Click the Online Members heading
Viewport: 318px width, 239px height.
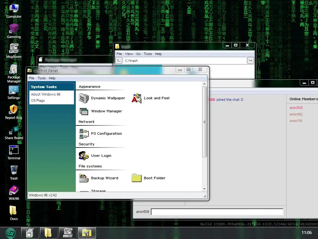pyautogui.click(x=304, y=99)
